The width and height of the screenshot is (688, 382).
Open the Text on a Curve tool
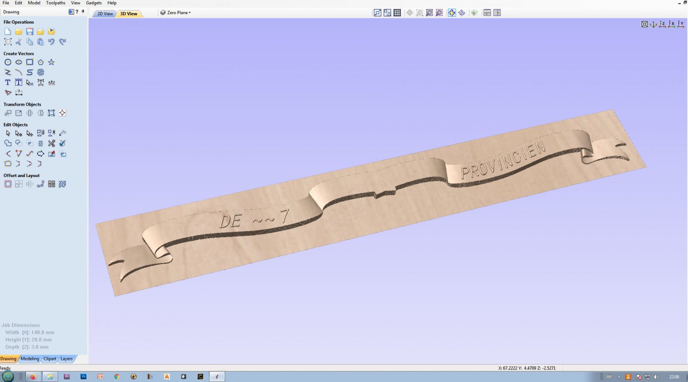[52, 82]
